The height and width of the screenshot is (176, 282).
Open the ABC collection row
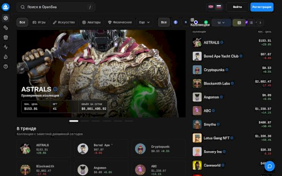click(x=232, y=111)
